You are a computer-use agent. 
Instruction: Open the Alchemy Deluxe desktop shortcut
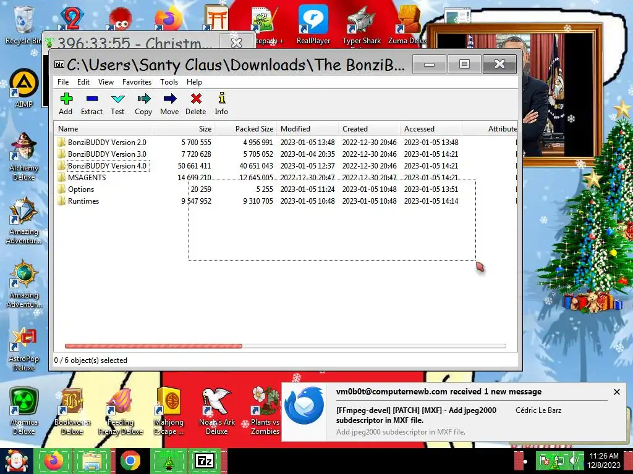(x=24, y=156)
